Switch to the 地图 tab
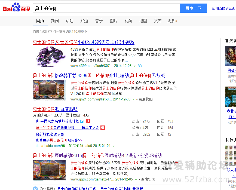 tap(143, 21)
